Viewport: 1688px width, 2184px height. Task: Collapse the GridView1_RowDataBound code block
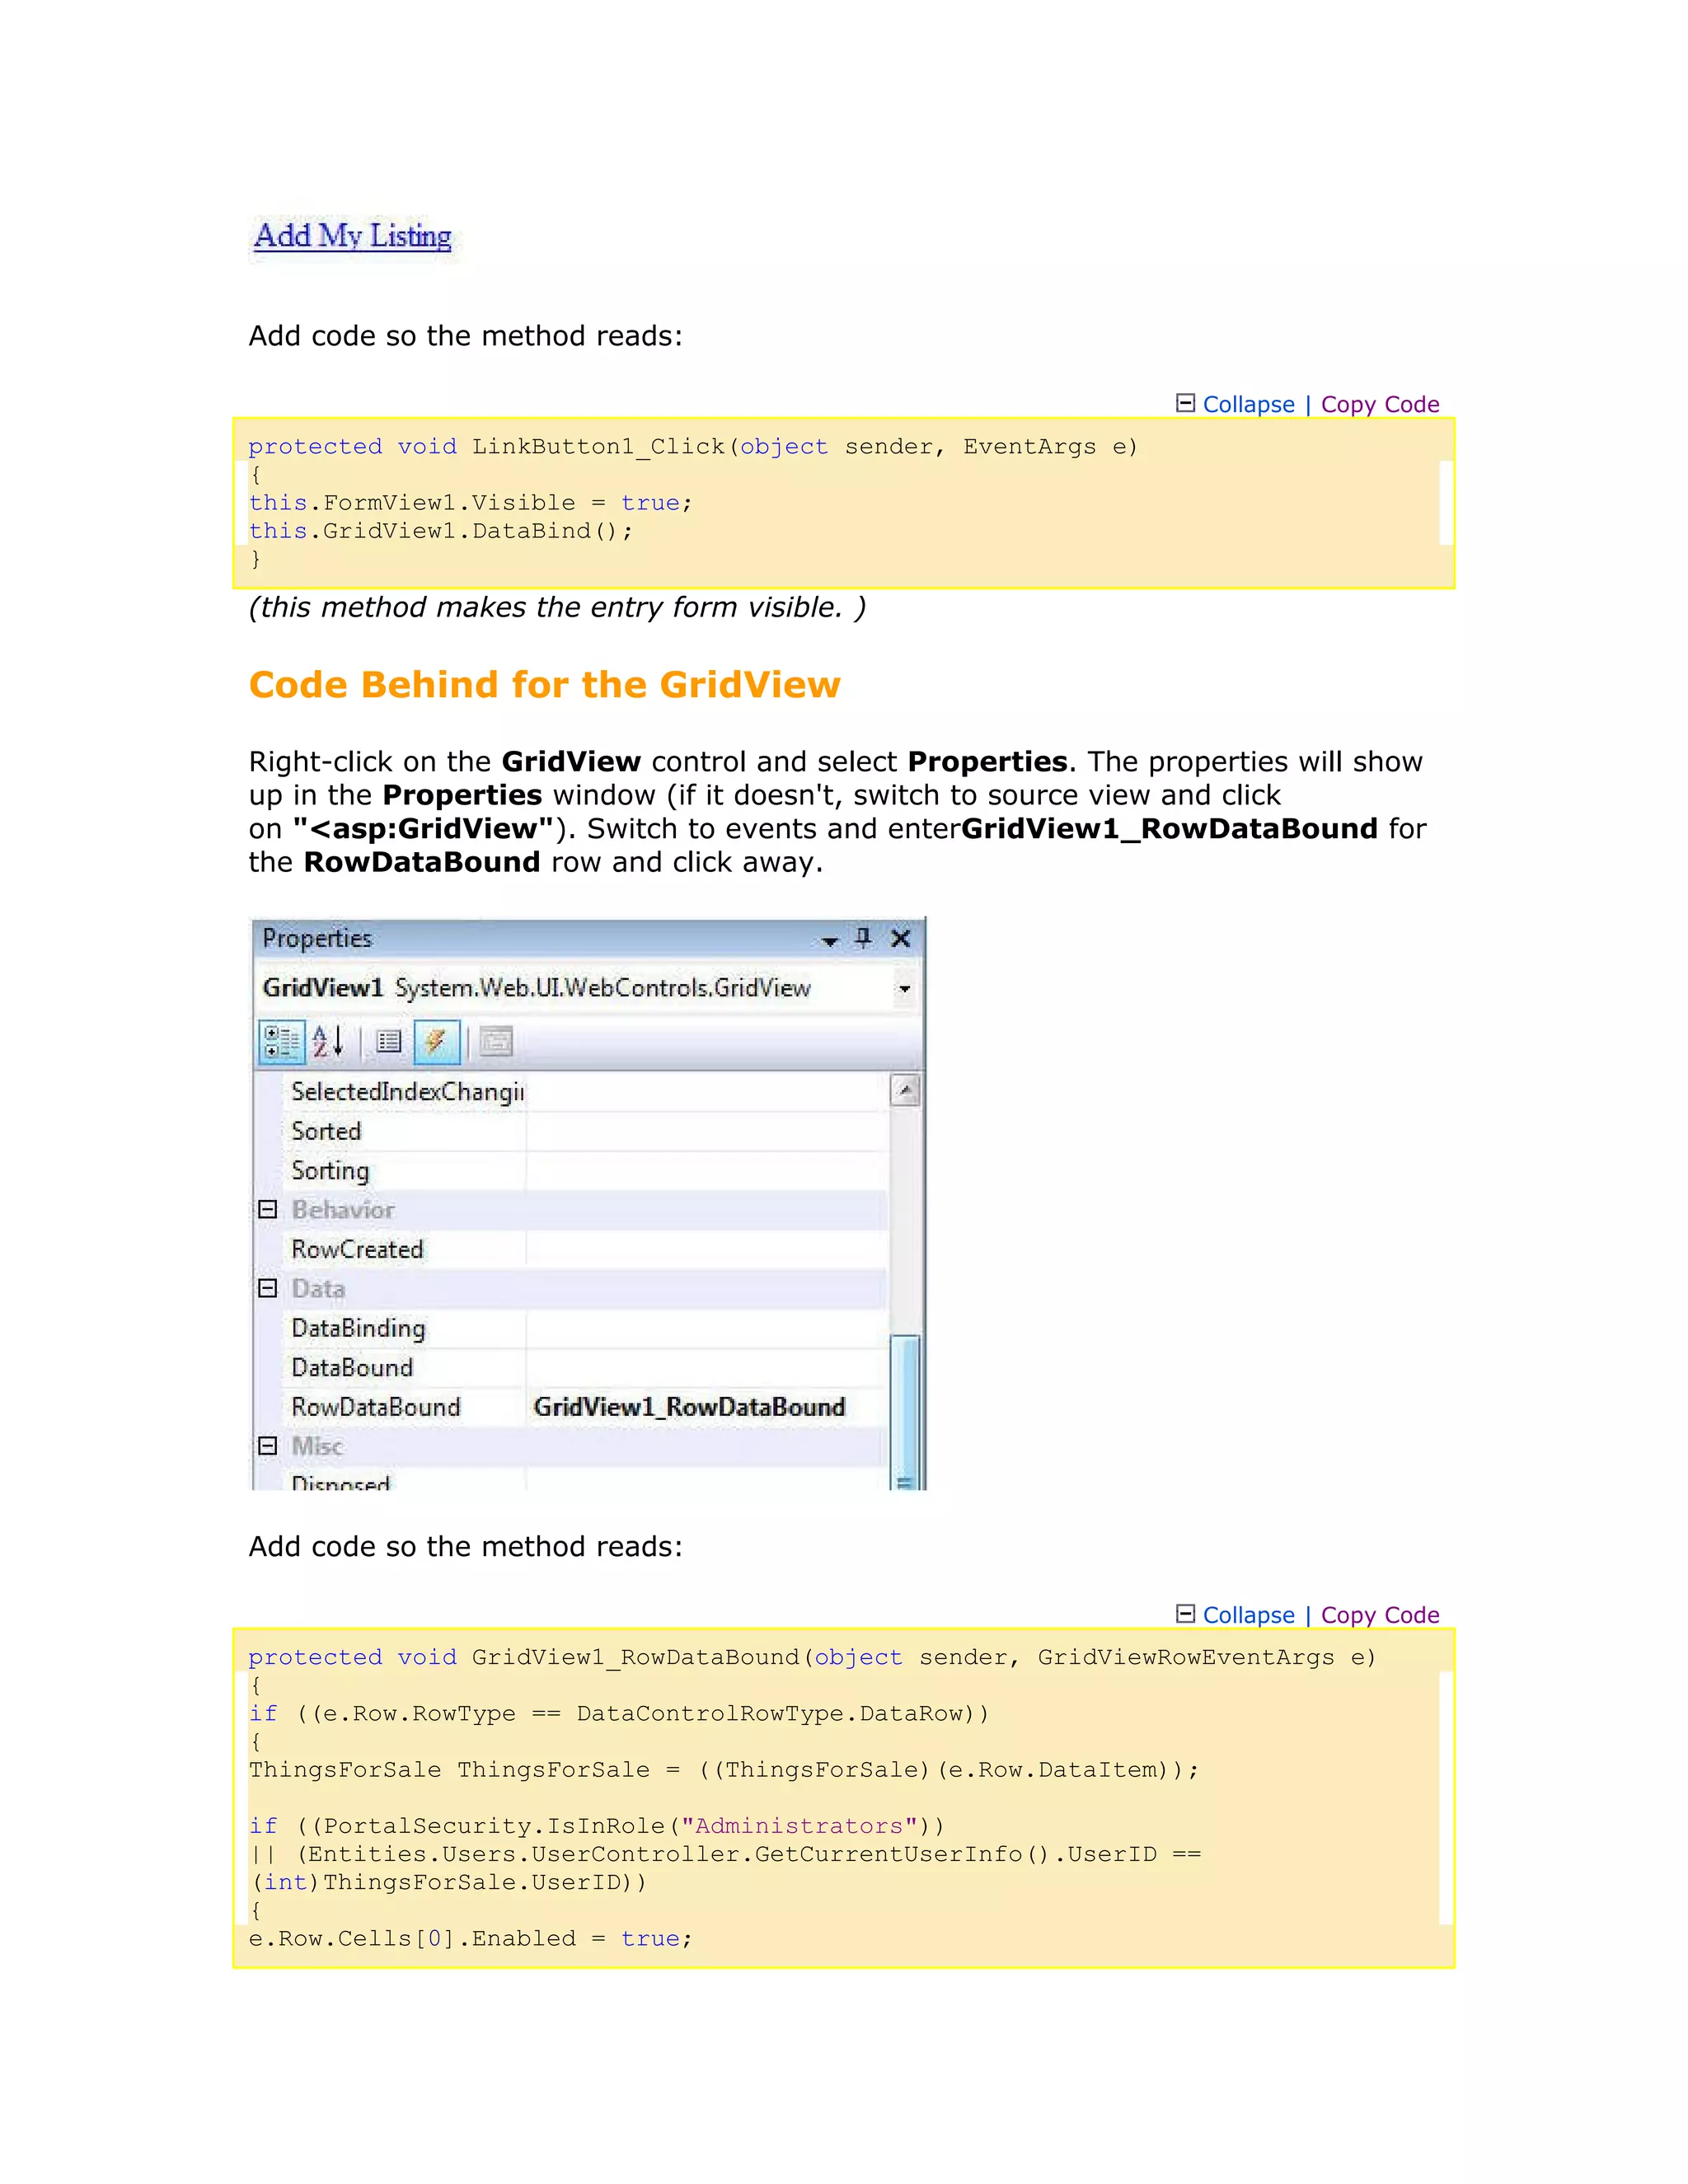[1248, 1615]
